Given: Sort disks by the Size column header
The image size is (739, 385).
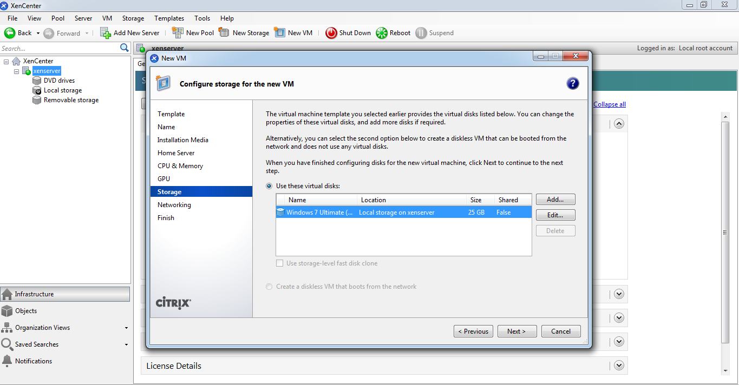Looking at the screenshot, I should pyautogui.click(x=480, y=200).
